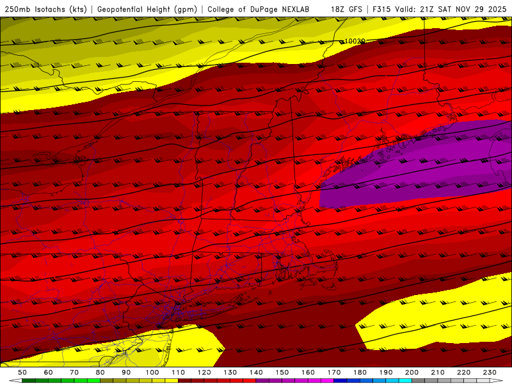Image resolution: width=512 pixels, height=384 pixels.
Task: Select the dark blue swatch below 170
Action: click(340, 381)
